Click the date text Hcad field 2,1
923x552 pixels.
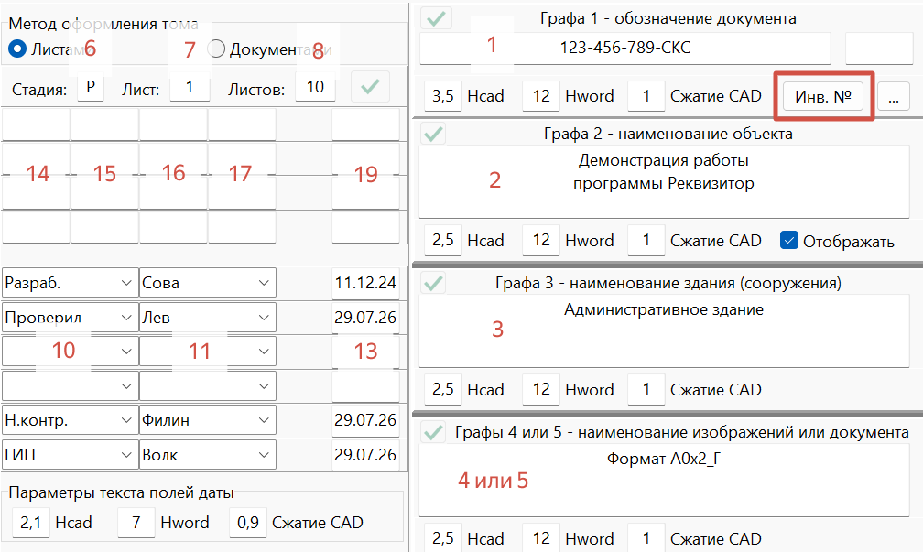(x=30, y=523)
